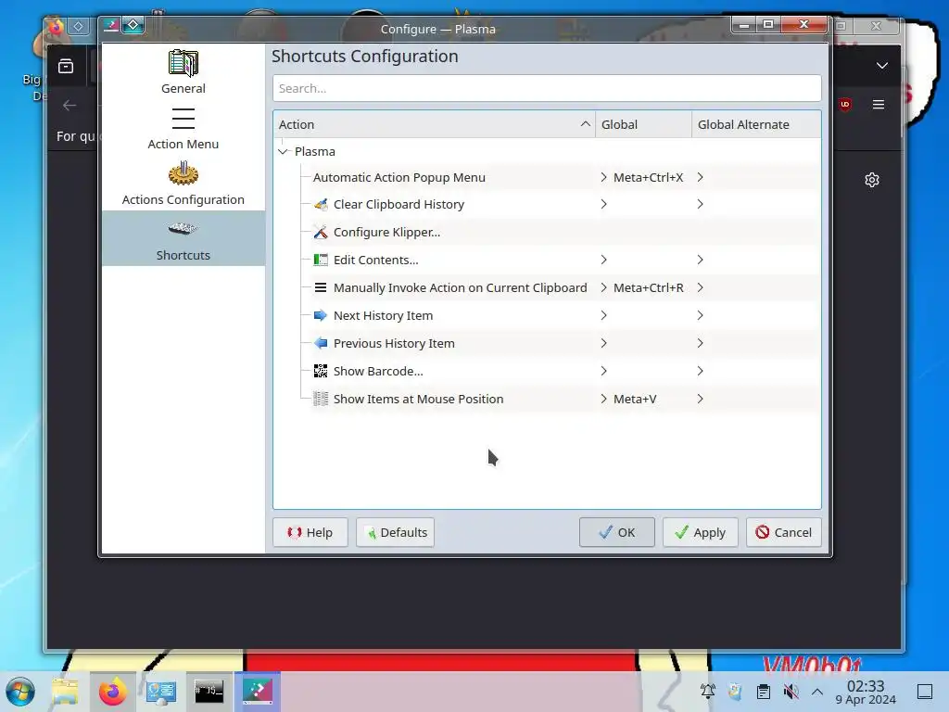949x712 pixels.
Task: Click the Previous History Item arrow icon
Action: [x=321, y=343]
